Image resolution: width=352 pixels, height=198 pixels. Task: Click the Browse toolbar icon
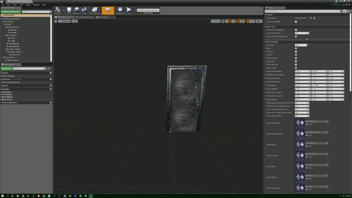coord(76,10)
